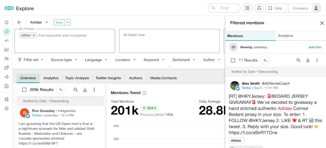Click the AI sparkle icon next to 209k Results
Screen dimensions: 326x148
point(61,90)
